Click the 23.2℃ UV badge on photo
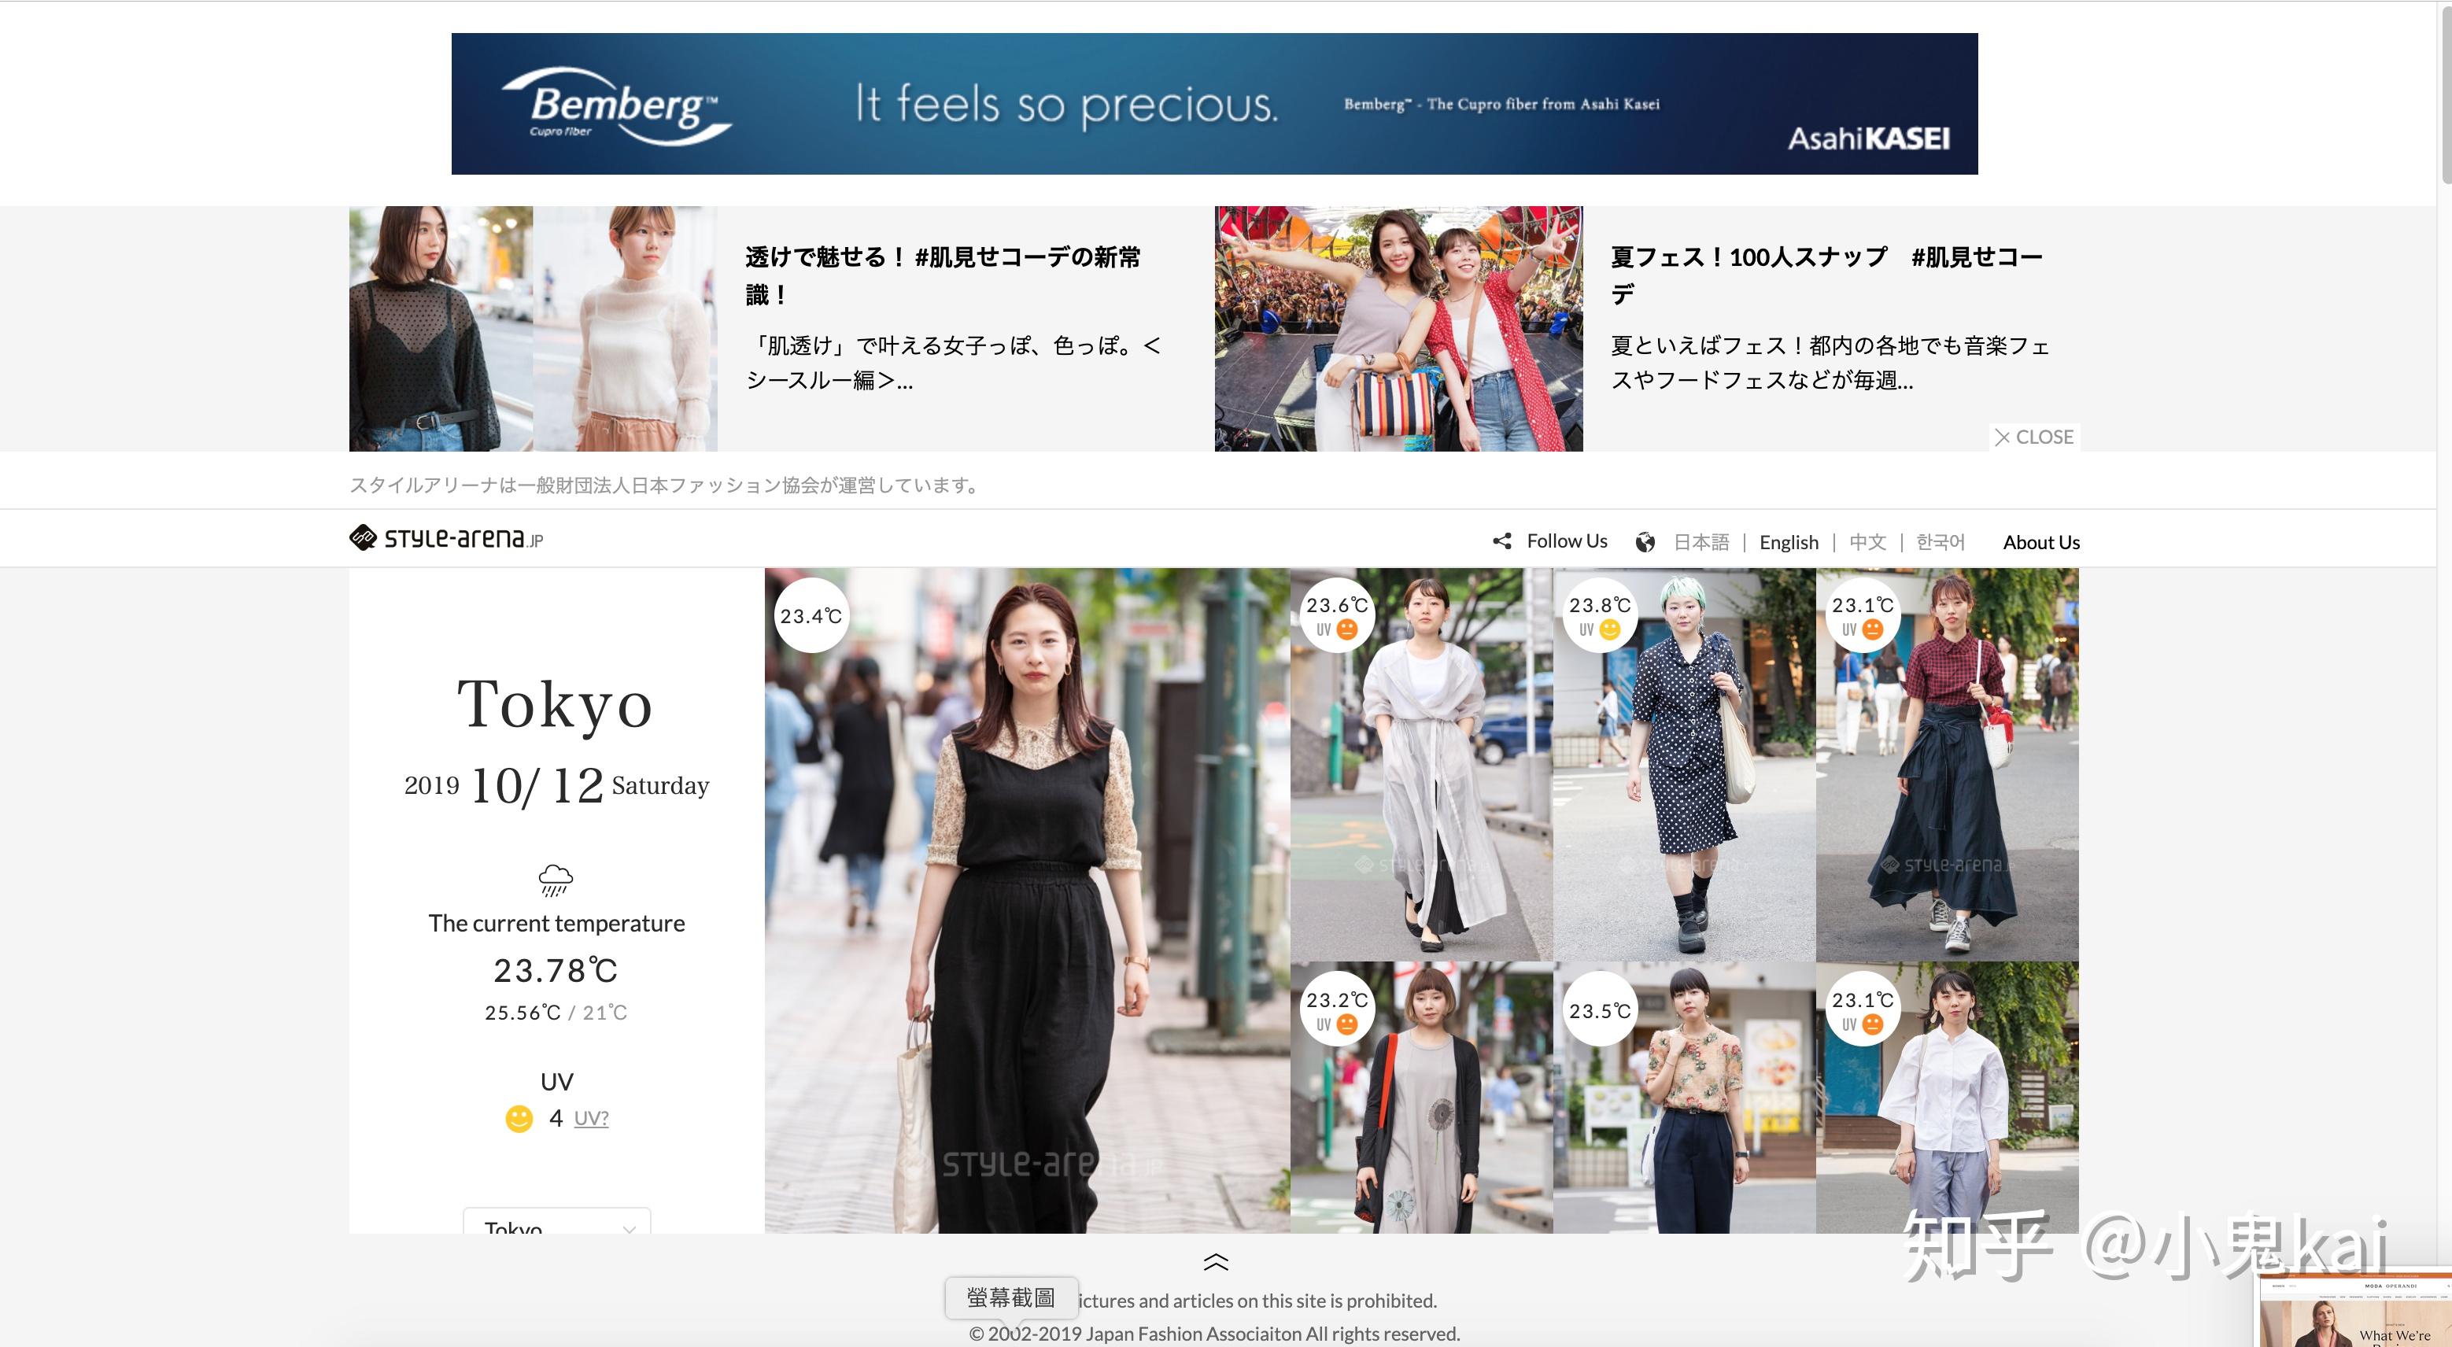2452x1347 pixels. click(1336, 1010)
